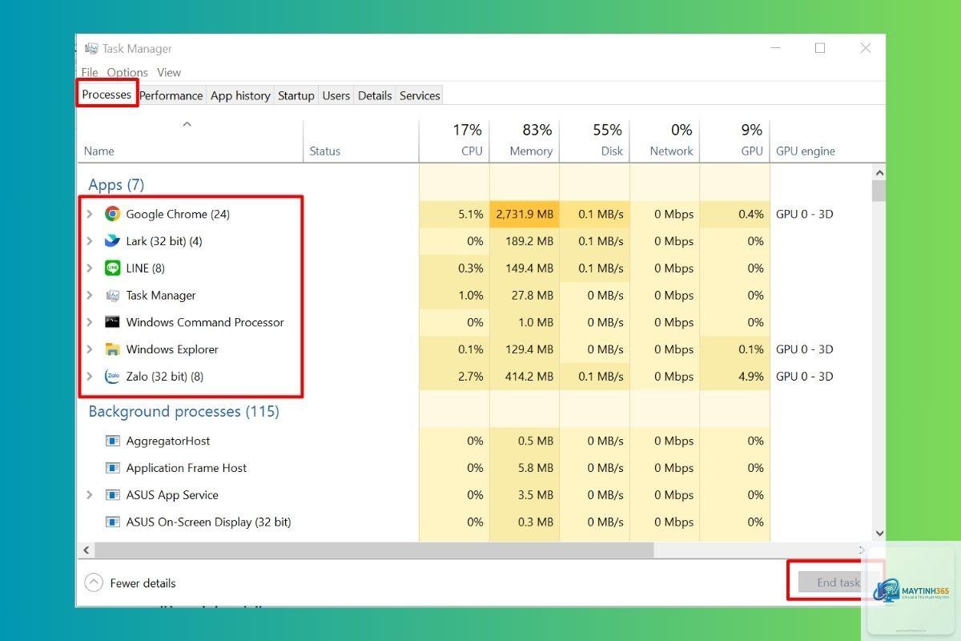The image size is (961, 641).
Task: Click Chrome's 2,731.9 MB memory cell
Action: pos(525,214)
